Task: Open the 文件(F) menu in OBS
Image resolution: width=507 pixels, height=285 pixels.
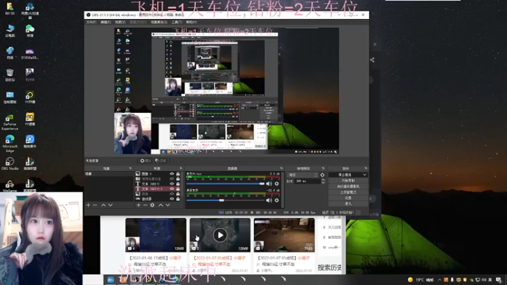Action: coord(91,22)
